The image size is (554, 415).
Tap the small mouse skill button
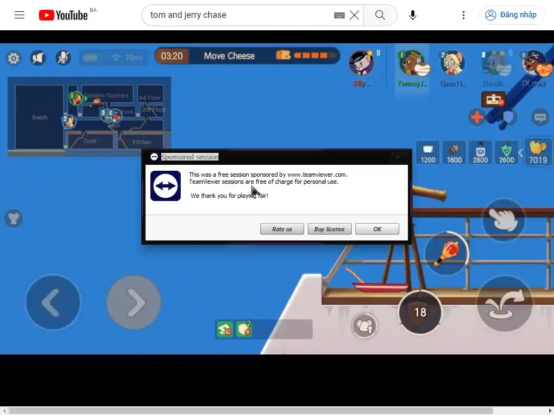[364, 325]
